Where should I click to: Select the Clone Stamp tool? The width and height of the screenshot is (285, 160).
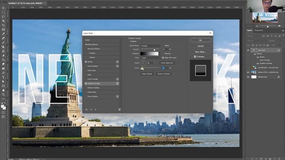pyautogui.click(x=3, y=47)
